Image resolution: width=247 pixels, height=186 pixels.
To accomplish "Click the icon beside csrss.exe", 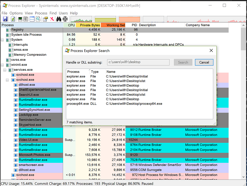I will 8,60.
